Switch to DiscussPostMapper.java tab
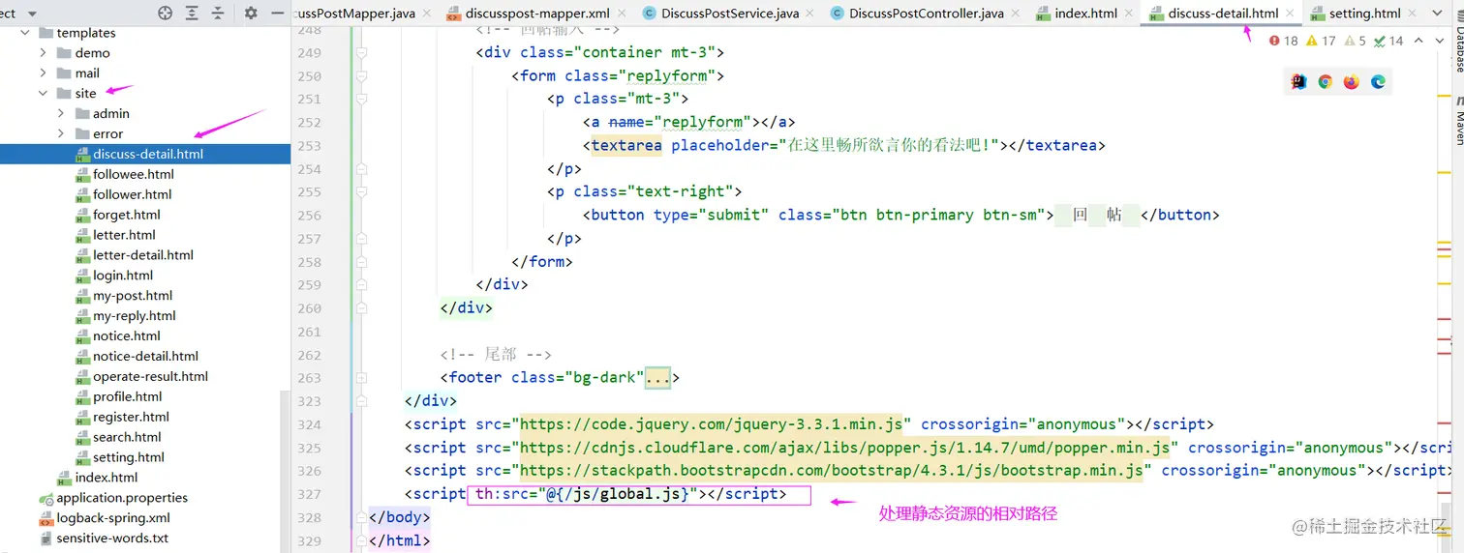This screenshot has width=1464, height=553. [353, 14]
